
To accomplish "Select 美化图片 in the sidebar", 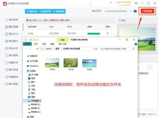I will [x=12, y=41].
